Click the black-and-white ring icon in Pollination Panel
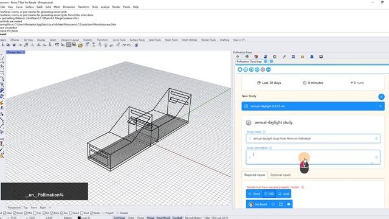Screen dimensions: 389x219 pyautogui.click(x=275, y=57)
